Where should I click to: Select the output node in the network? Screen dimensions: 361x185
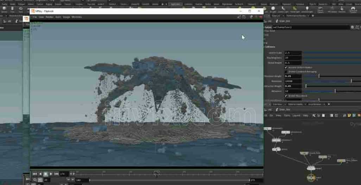pos(311,177)
